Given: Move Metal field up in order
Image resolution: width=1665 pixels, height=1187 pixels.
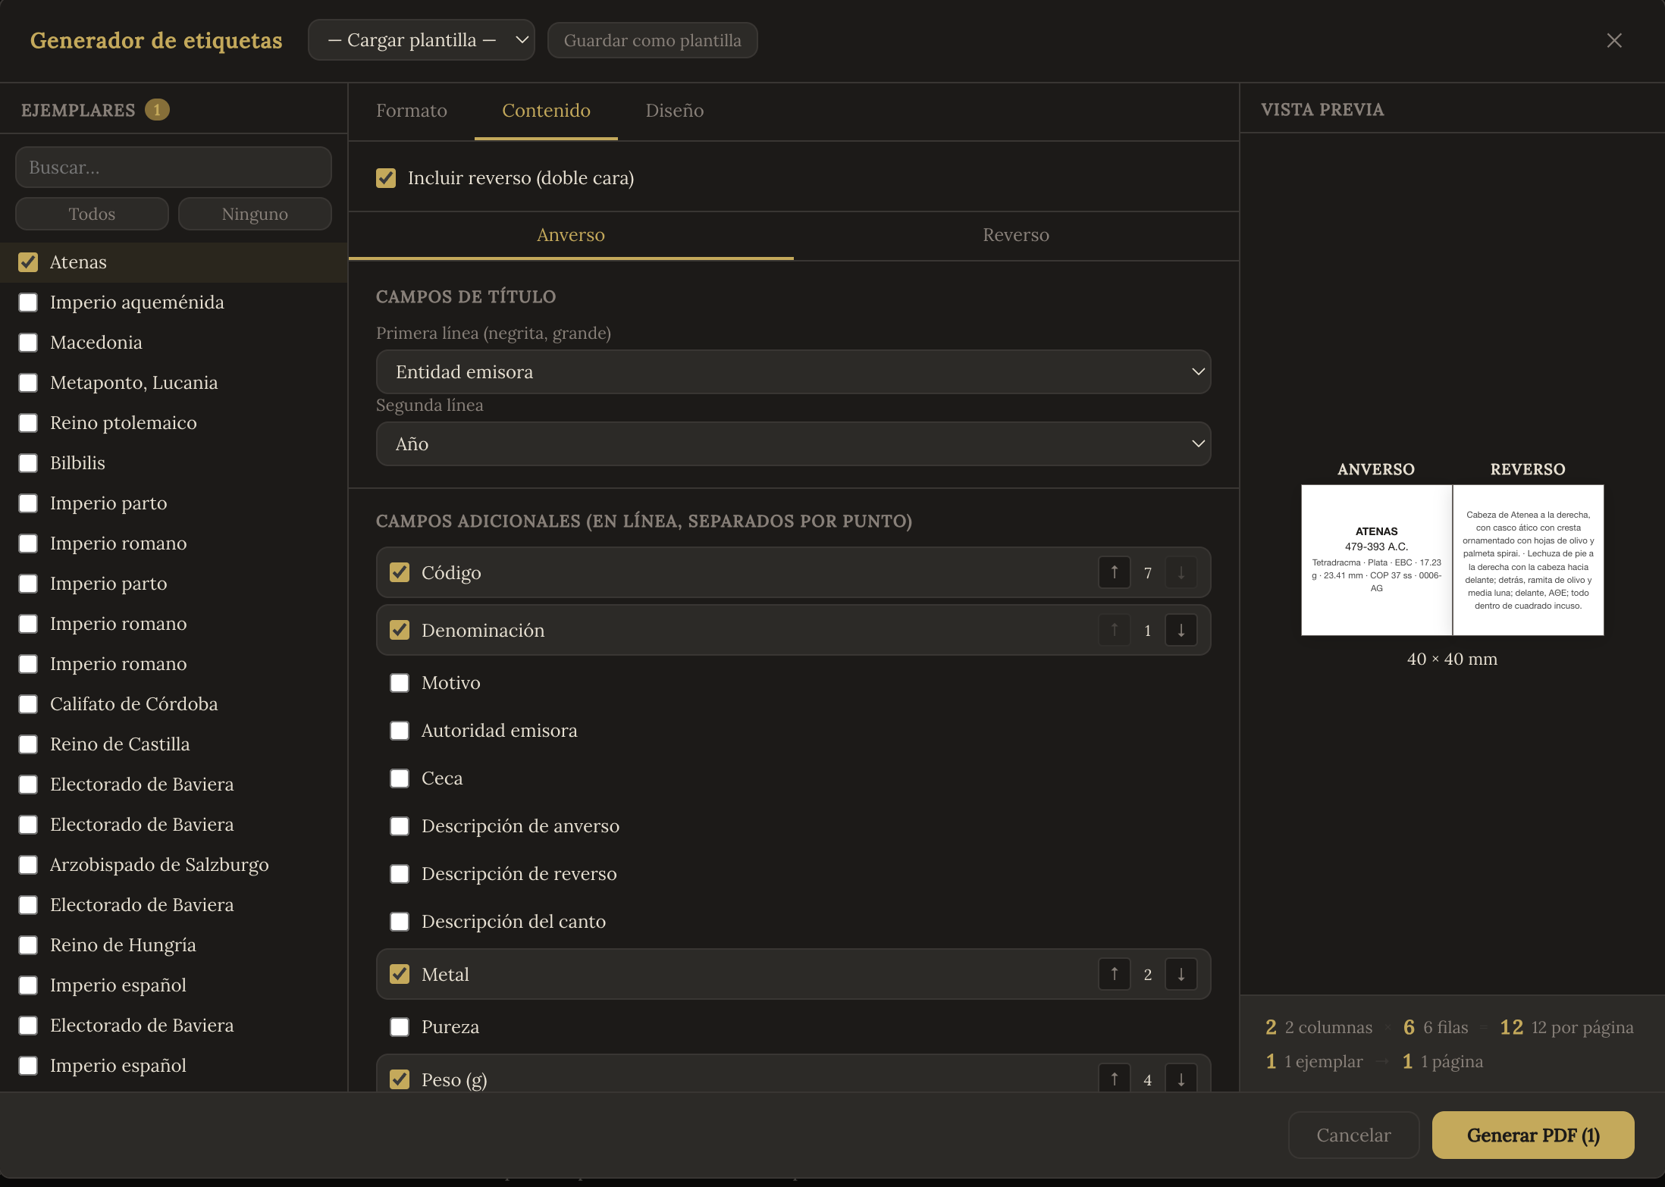Looking at the screenshot, I should tap(1114, 974).
